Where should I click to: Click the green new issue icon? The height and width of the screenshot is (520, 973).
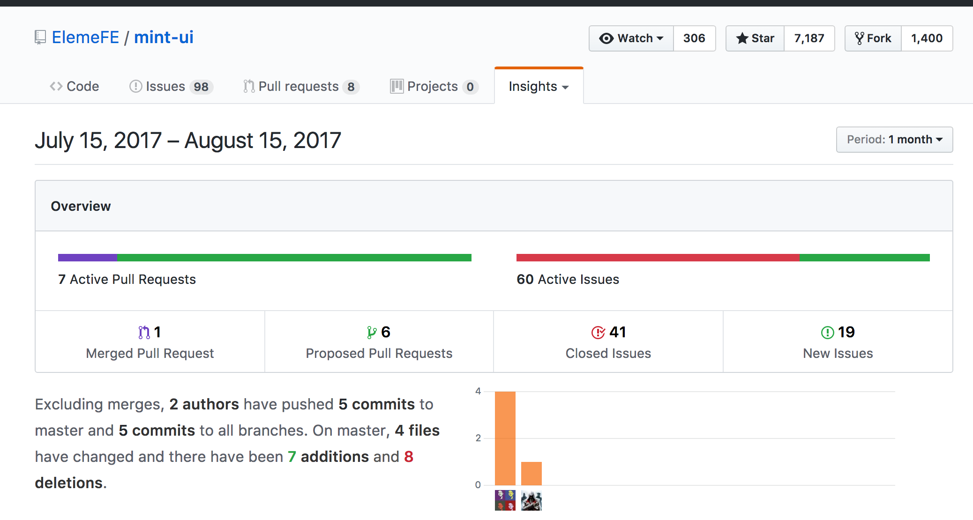pyautogui.click(x=828, y=333)
